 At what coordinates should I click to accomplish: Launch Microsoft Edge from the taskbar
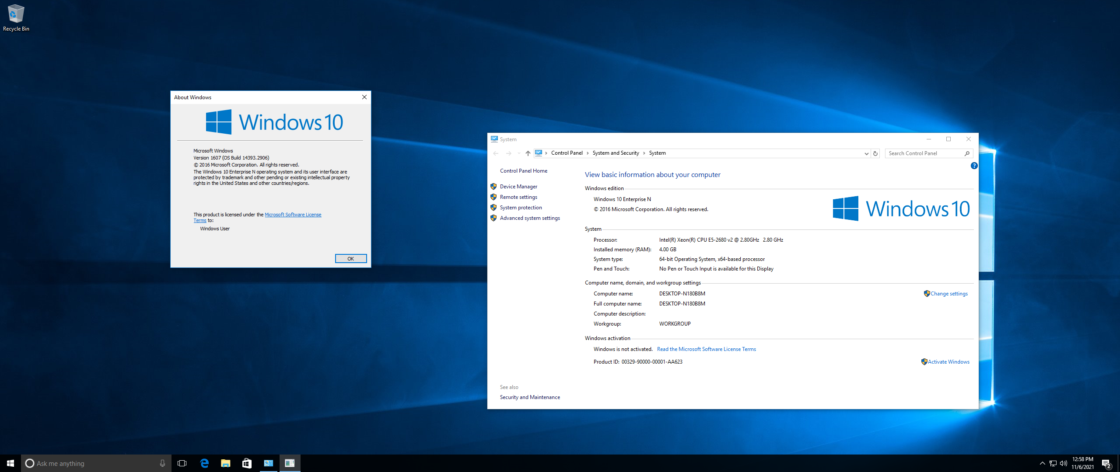coord(204,463)
